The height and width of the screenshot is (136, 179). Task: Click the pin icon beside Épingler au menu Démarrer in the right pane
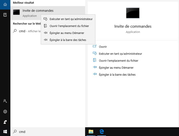[x=95, y=67]
